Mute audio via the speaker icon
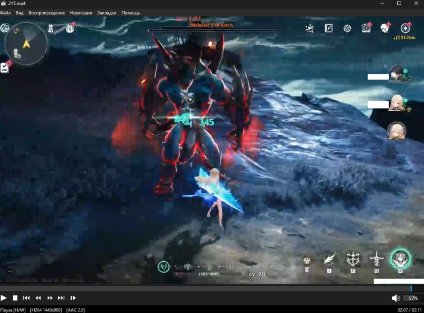424x313 pixels. point(396,298)
